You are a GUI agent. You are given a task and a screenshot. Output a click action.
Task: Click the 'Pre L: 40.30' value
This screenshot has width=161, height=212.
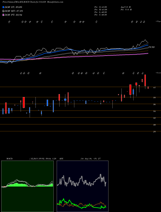[101, 12]
